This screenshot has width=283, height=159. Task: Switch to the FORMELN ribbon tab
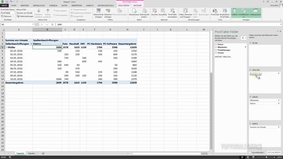pos(53,5)
